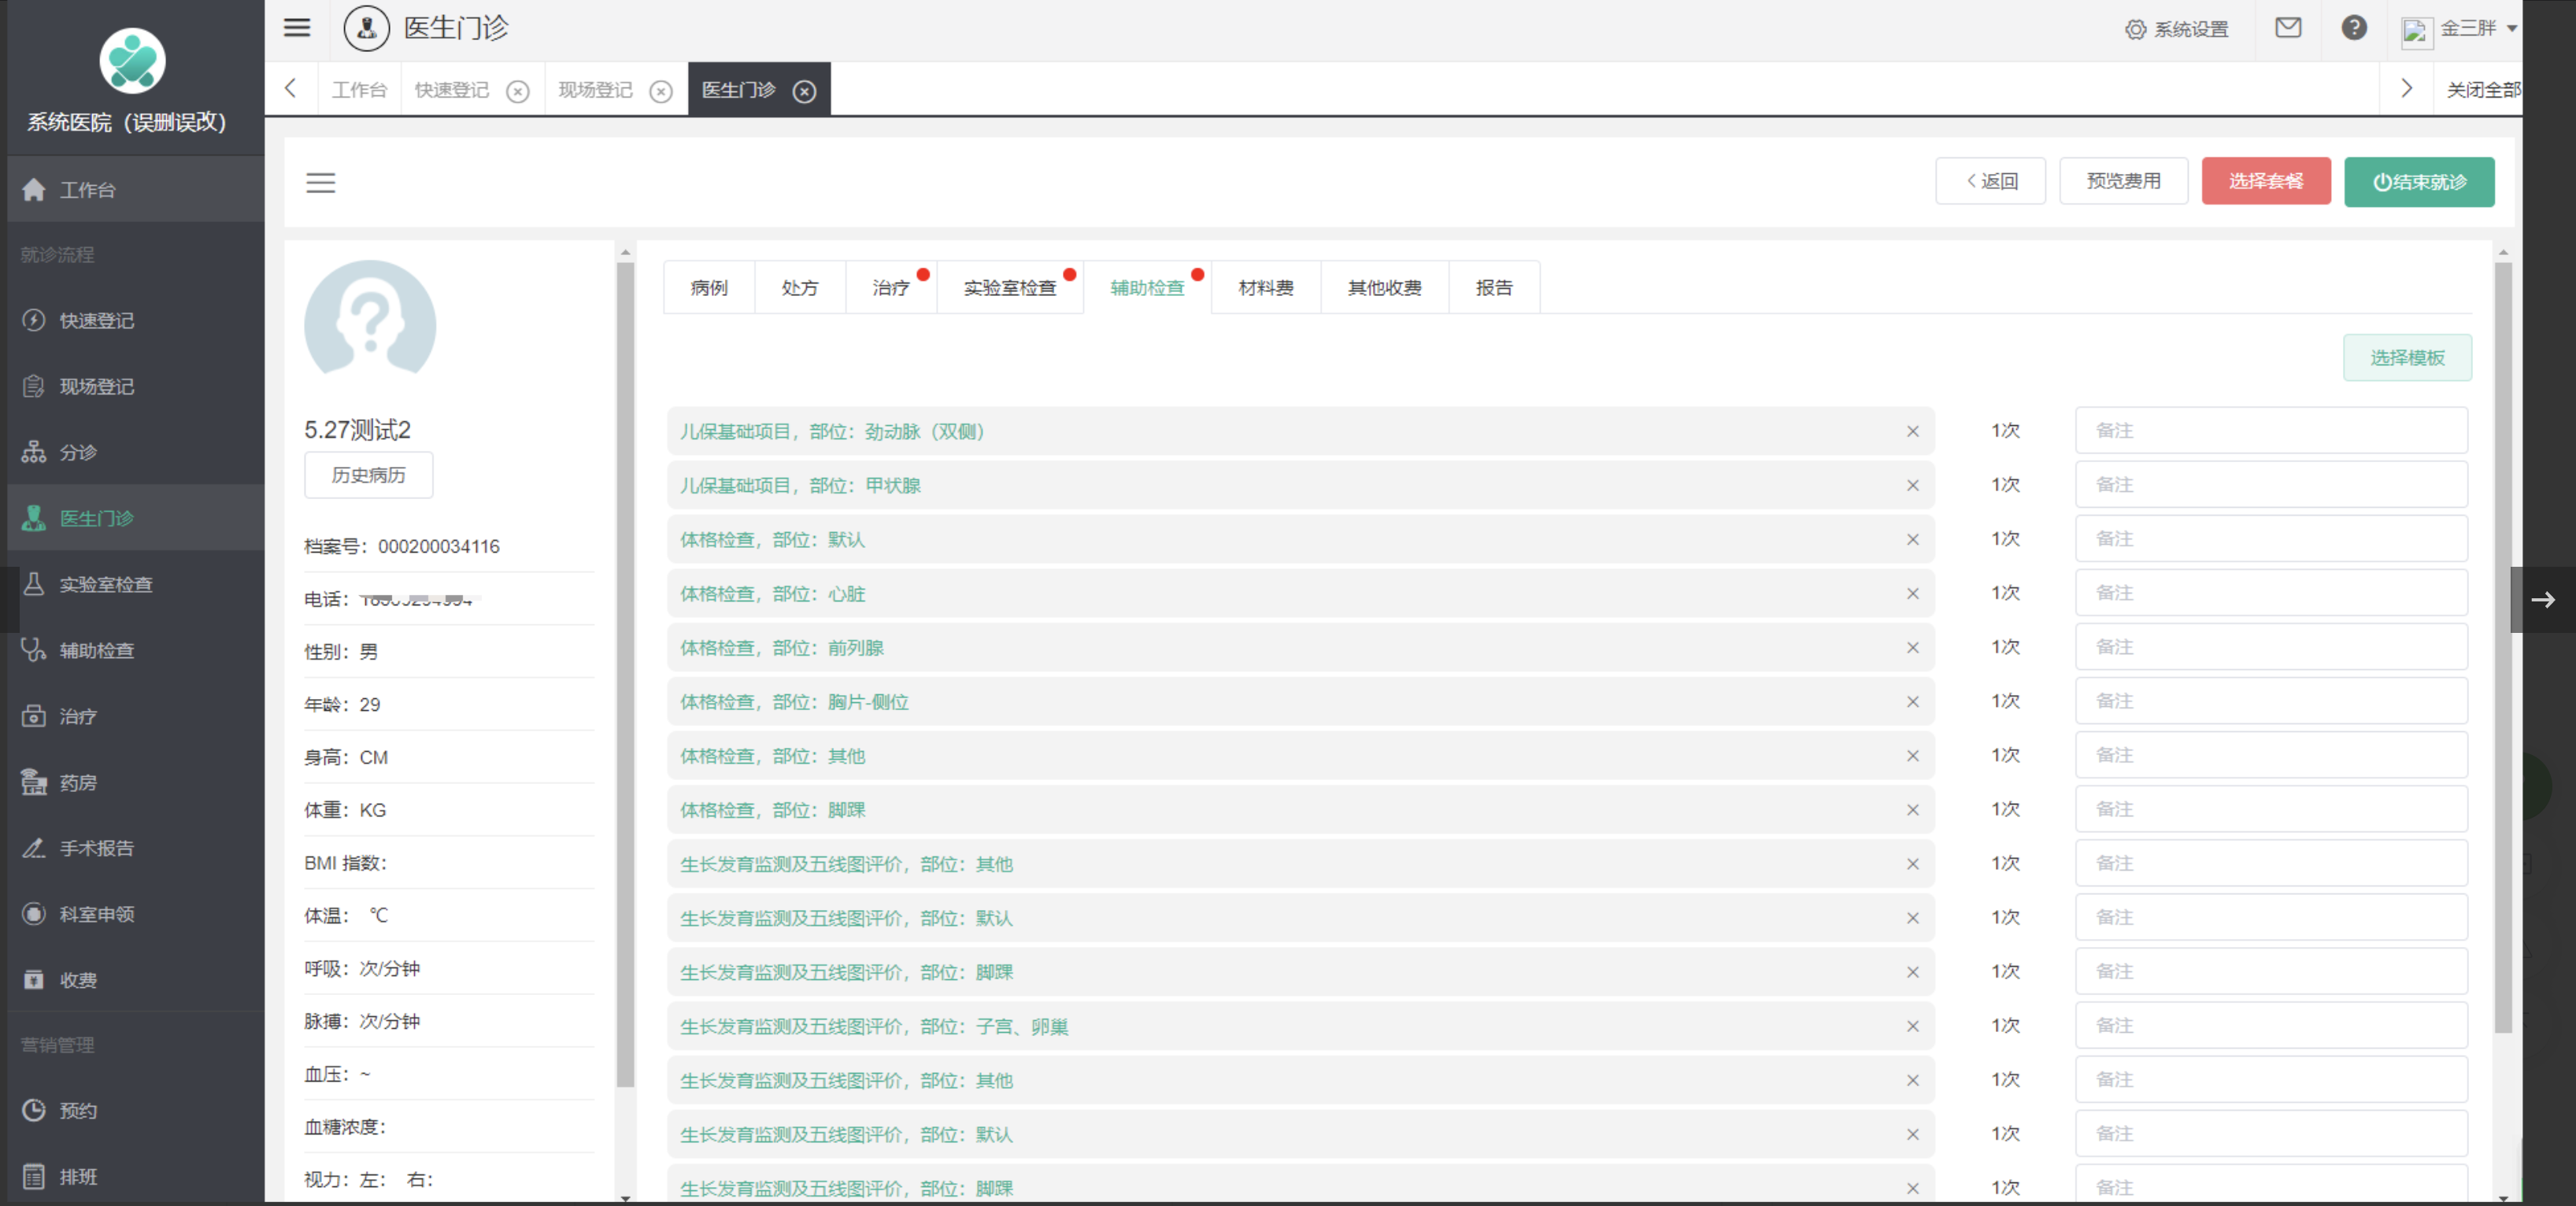
Task: Switch to the 实验室检查 tab
Action: (x=1010, y=287)
